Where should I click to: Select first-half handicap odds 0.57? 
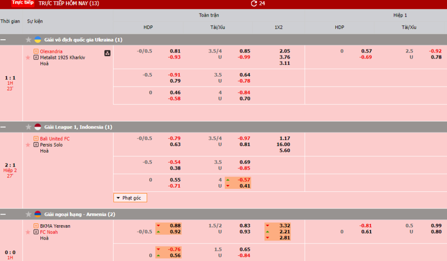(x=366, y=51)
